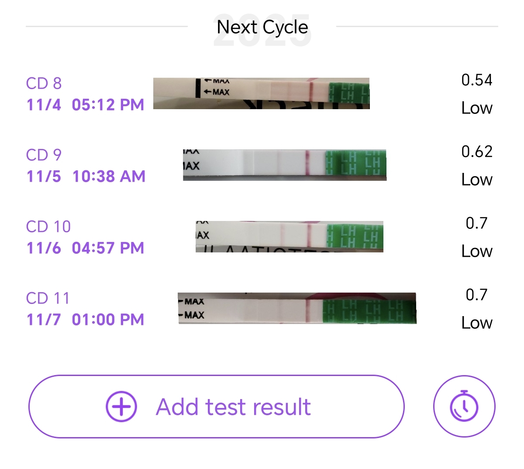Click the plus circle icon
The image size is (524, 469).
tap(121, 406)
